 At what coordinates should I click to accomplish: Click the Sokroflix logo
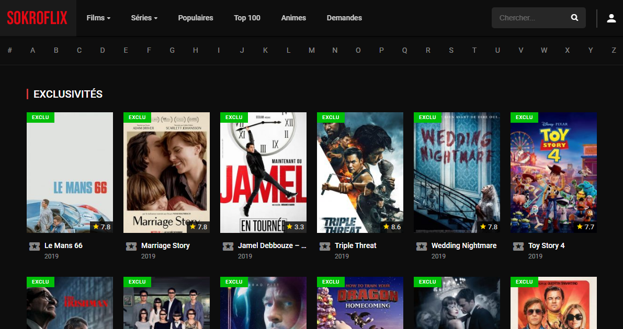(37, 18)
